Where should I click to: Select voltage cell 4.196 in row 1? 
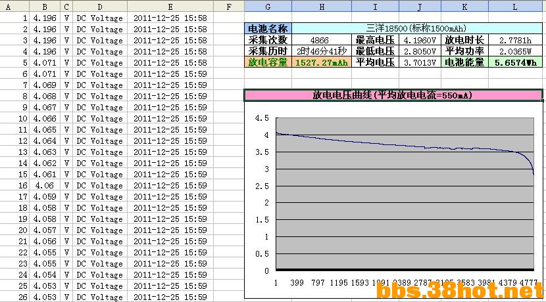[45, 18]
